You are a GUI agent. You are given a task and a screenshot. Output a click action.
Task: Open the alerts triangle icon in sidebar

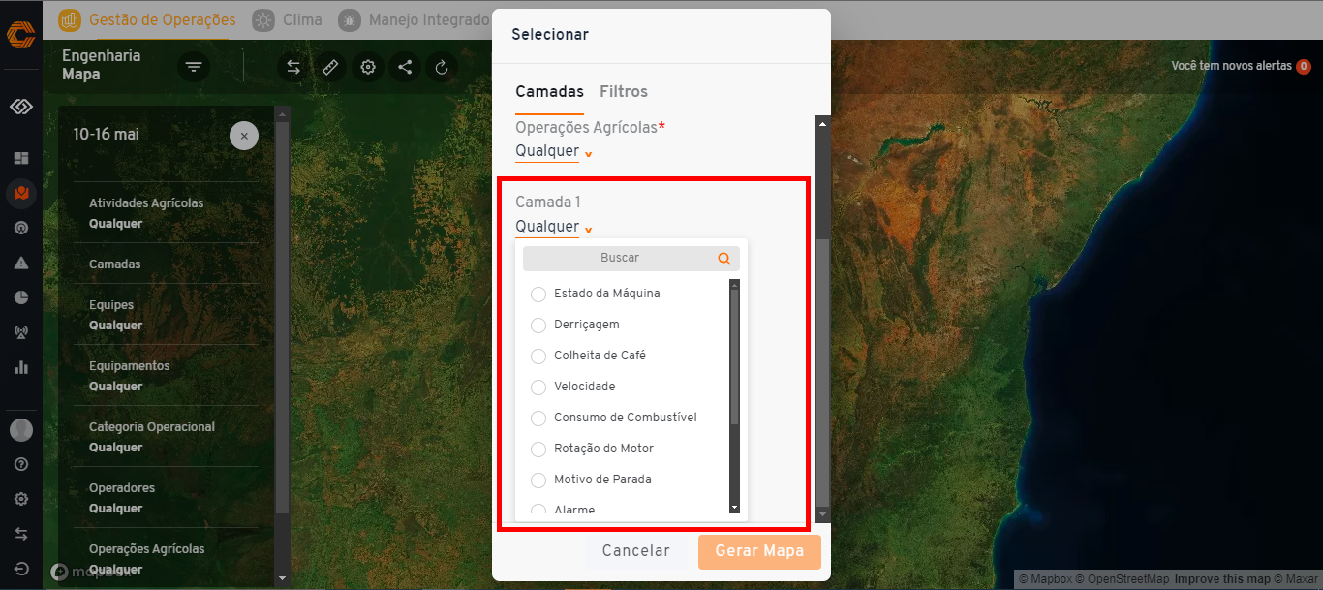(x=21, y=263)
